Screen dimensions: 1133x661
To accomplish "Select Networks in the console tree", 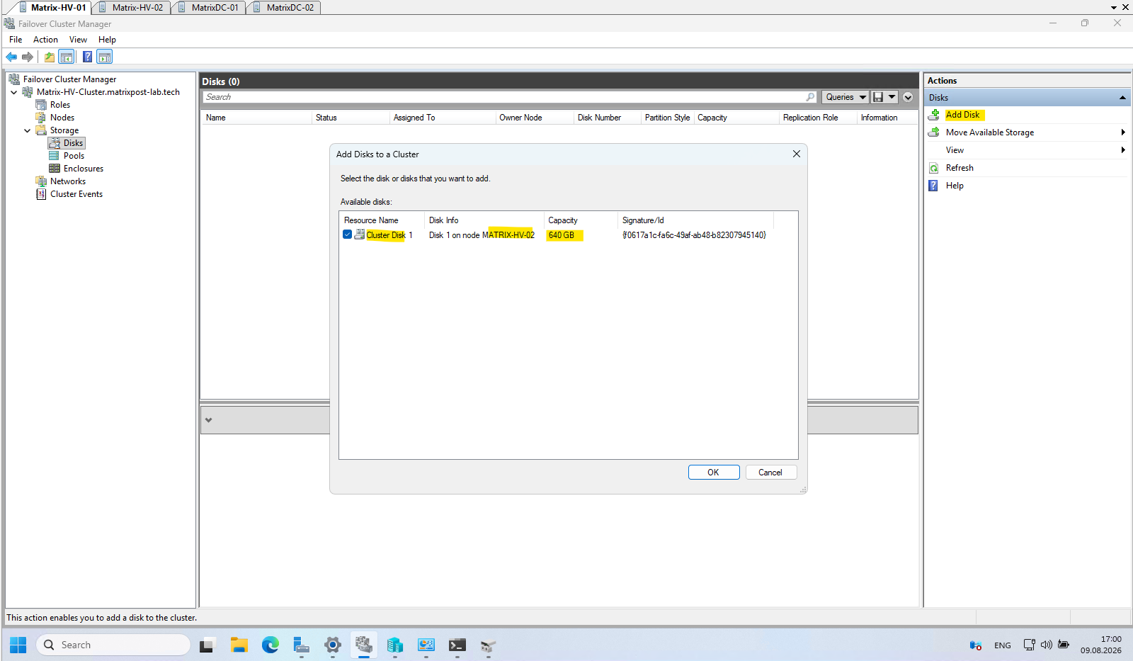I will point(68,181).
